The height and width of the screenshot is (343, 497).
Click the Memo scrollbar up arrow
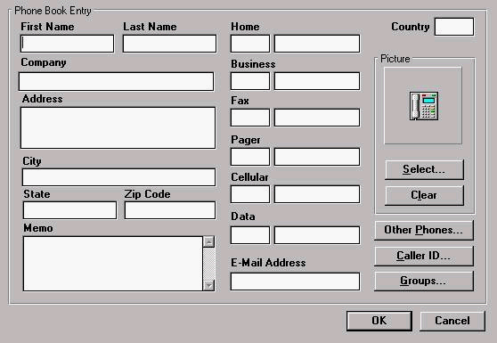click(208, 241)
